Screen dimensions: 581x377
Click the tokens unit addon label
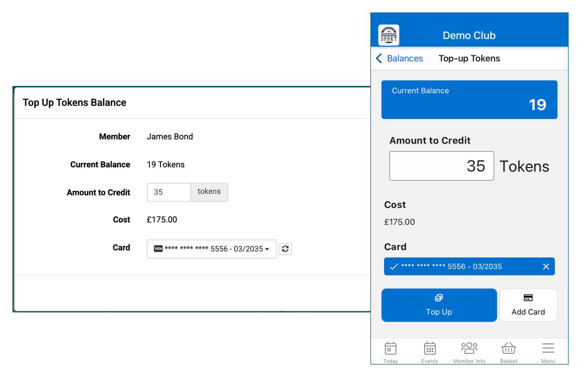point(209,192)
